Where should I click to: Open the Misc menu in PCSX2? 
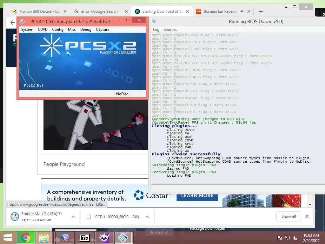(x=72, y=30)
